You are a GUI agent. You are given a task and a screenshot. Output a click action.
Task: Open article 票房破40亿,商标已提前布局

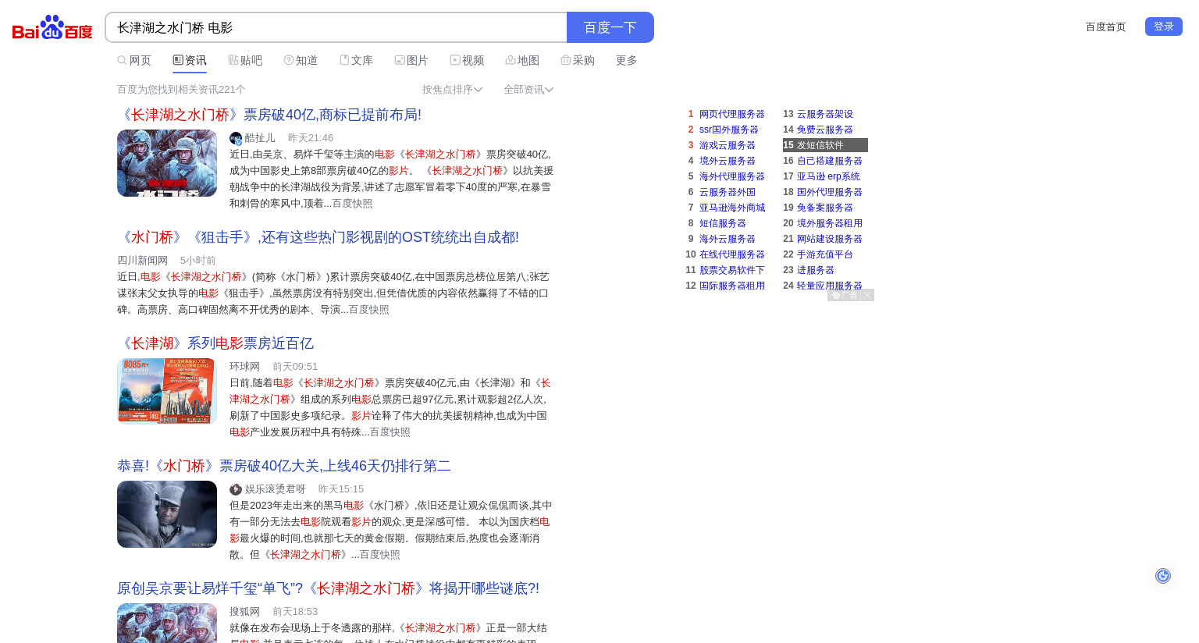click(269, 115)
